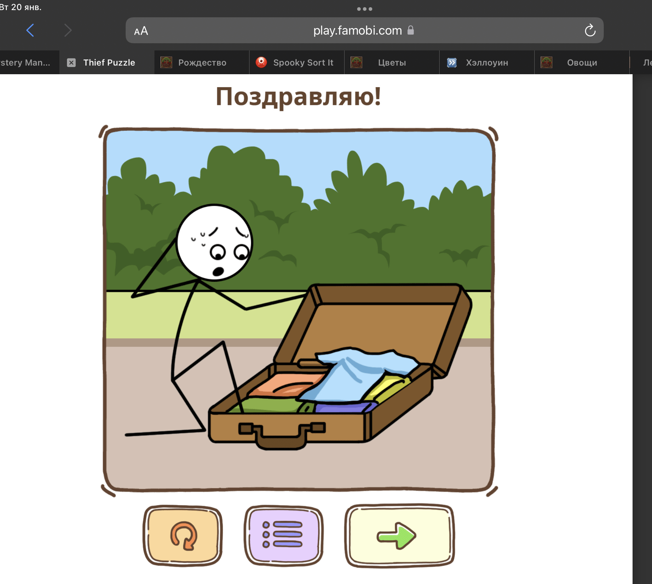The width and height of the screenshot is (652, 584).
Task: Switch to the Mystery Man tab
Action: click(27, 63)
